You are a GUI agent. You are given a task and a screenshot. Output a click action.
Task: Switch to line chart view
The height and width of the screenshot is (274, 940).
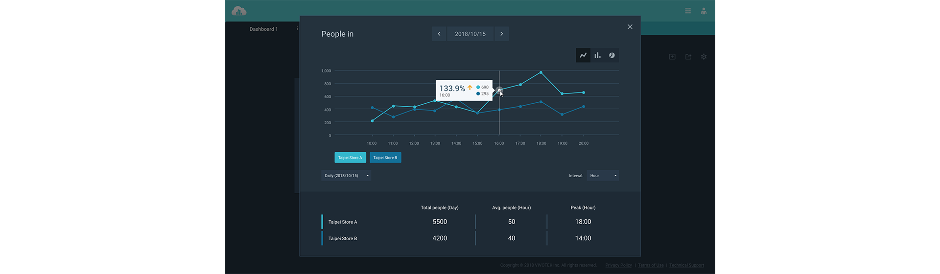tap(583, 55)
